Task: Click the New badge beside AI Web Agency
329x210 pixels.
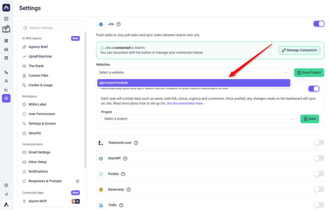Action: pos(75,38)
